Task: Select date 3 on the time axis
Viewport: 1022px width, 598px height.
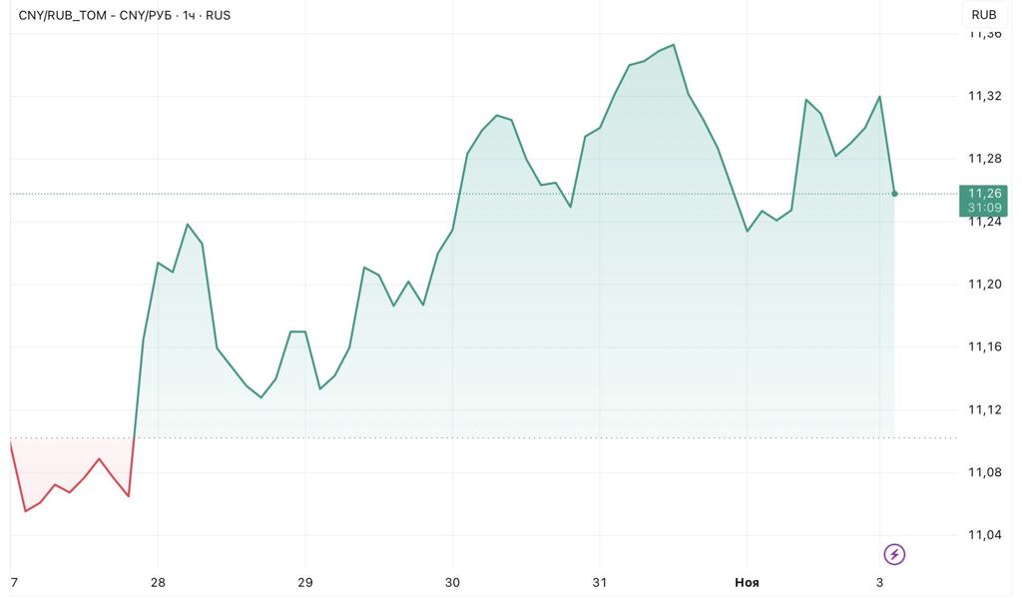Action: (879, 582)
